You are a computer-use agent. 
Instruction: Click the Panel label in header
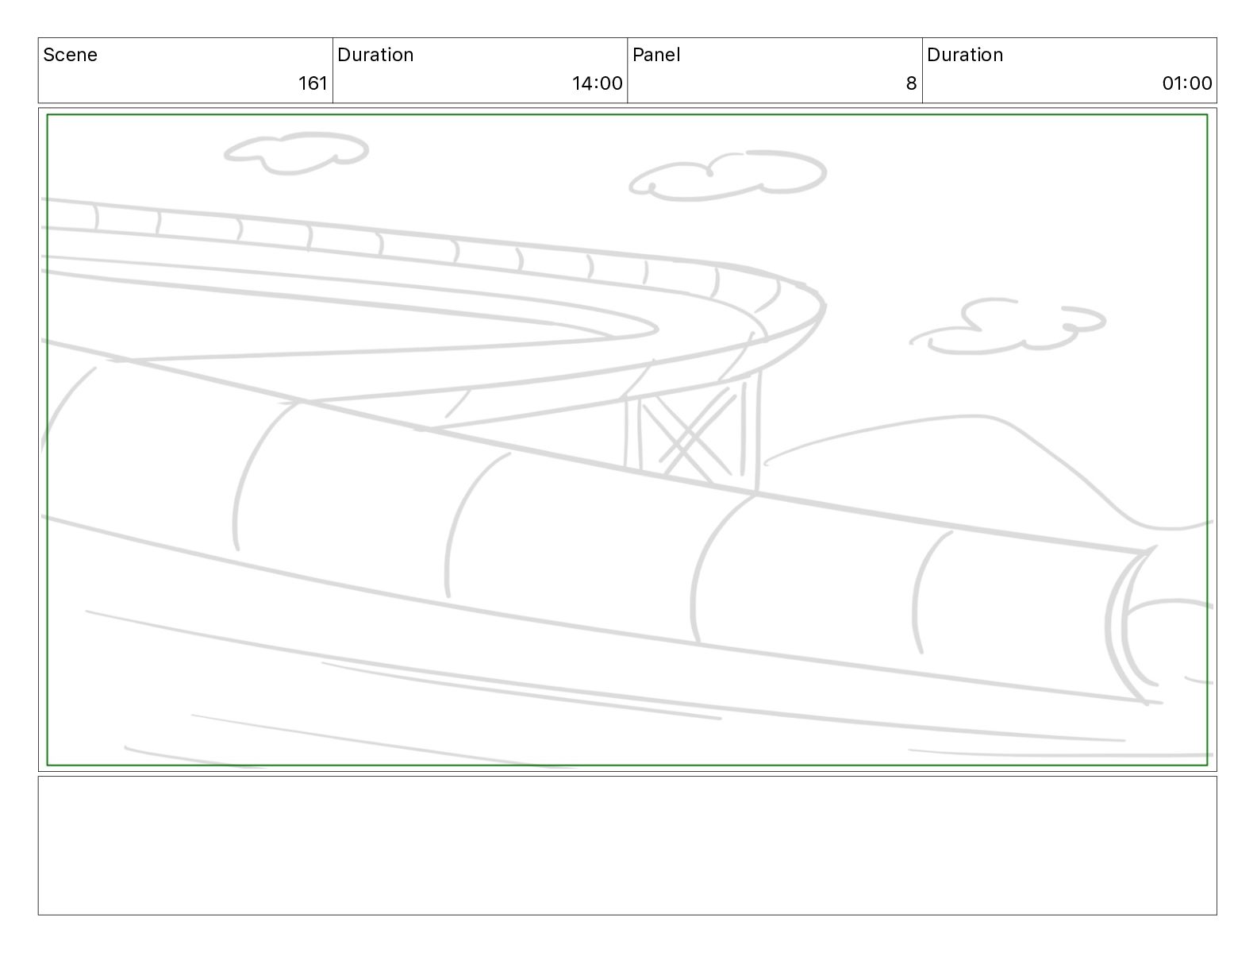coord(656,55)
